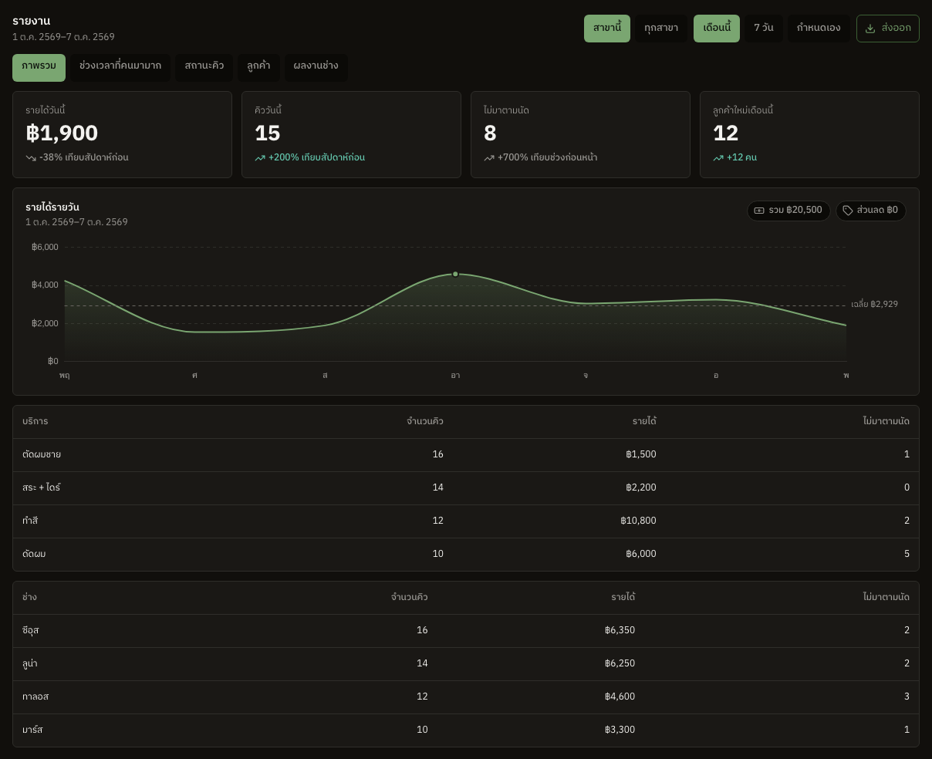Select stylist ซีอุส in the table

(x=31, y=630)
